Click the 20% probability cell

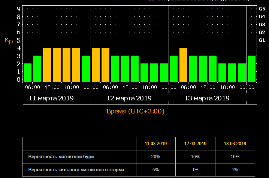156,157
